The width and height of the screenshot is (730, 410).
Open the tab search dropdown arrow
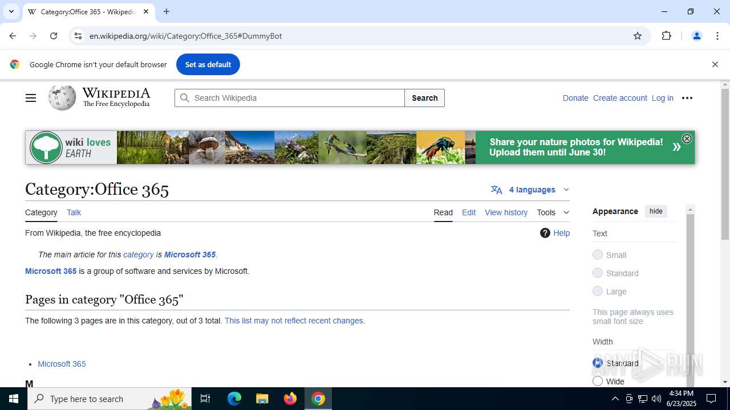coord(11,11)
